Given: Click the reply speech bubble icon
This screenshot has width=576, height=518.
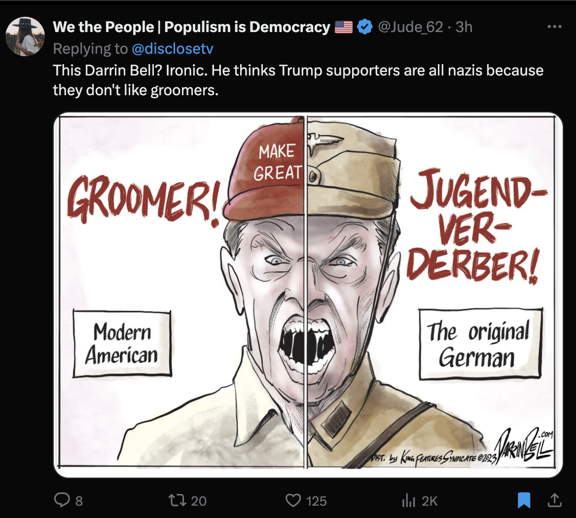Looking at the screenshot, I should (x=62, y=500).
